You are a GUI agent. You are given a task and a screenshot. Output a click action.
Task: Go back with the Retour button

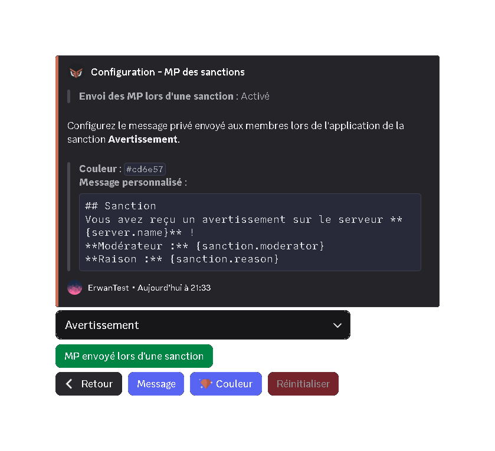click(88, 384)
